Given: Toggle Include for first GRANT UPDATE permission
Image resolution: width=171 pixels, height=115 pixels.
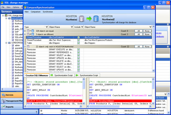Looking at the screenshot, I should 78,58.
